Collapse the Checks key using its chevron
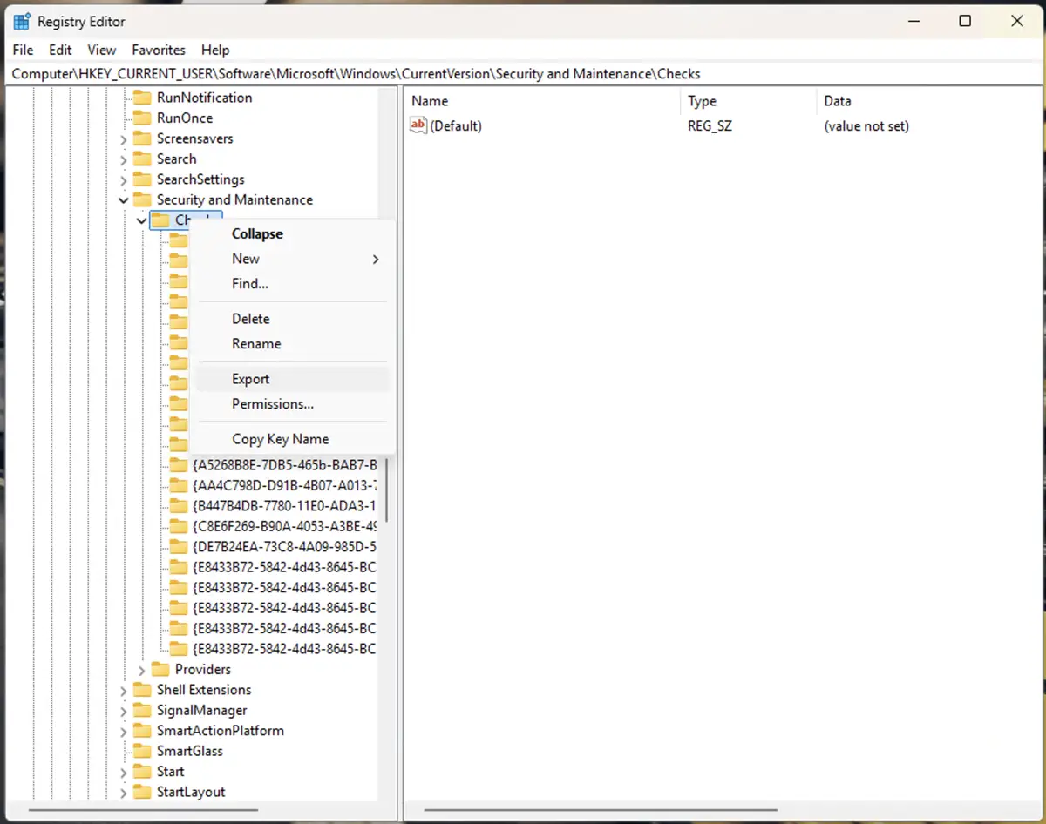Screen dimensions: 1046x824 pos(141,220)
